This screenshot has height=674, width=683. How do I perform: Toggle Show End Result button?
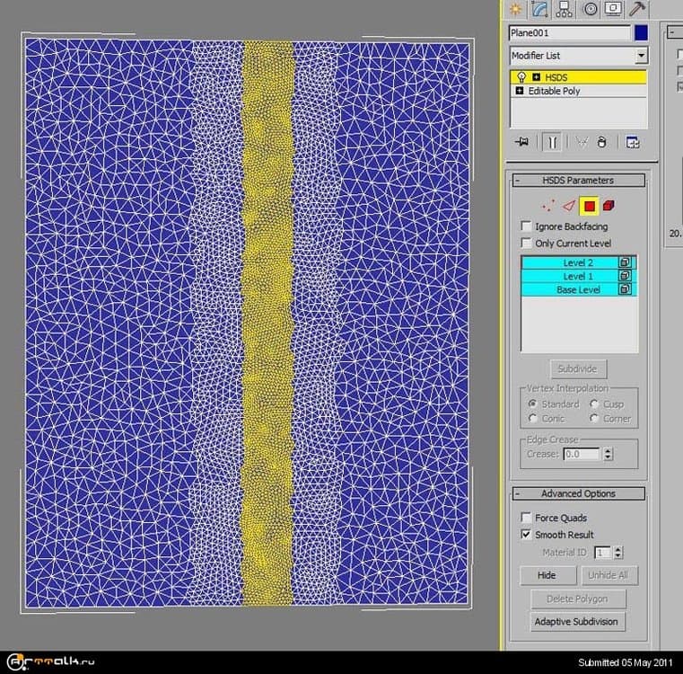[551, 142]
